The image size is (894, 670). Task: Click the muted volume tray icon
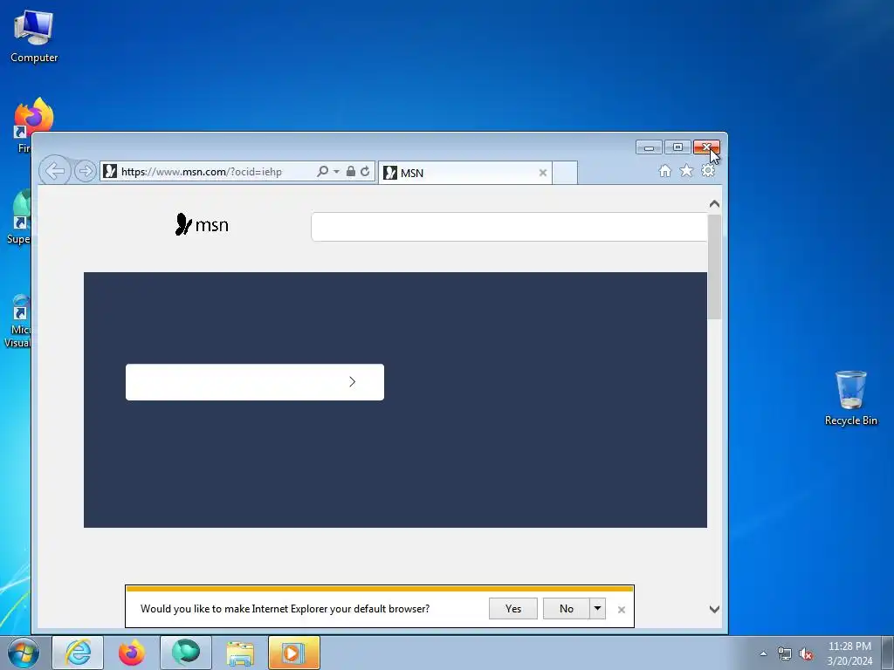pyautogui.click(x=806, y=653)
